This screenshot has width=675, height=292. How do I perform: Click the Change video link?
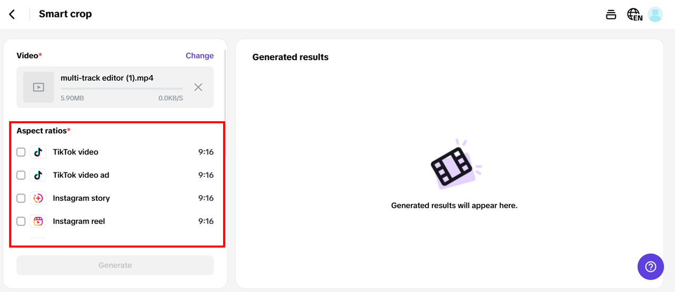point(199,56)
